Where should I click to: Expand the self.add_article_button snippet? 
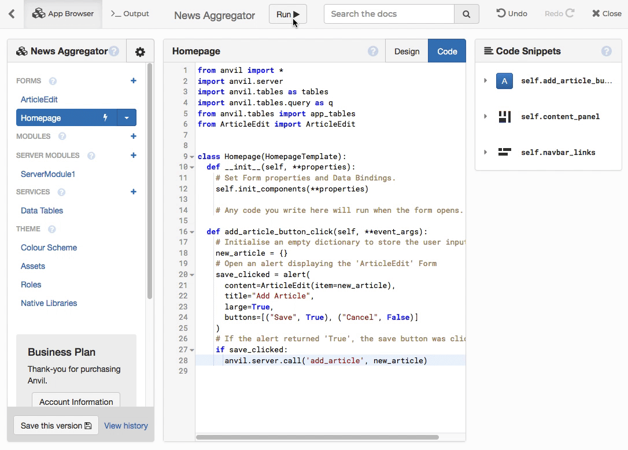pos(485,80)
